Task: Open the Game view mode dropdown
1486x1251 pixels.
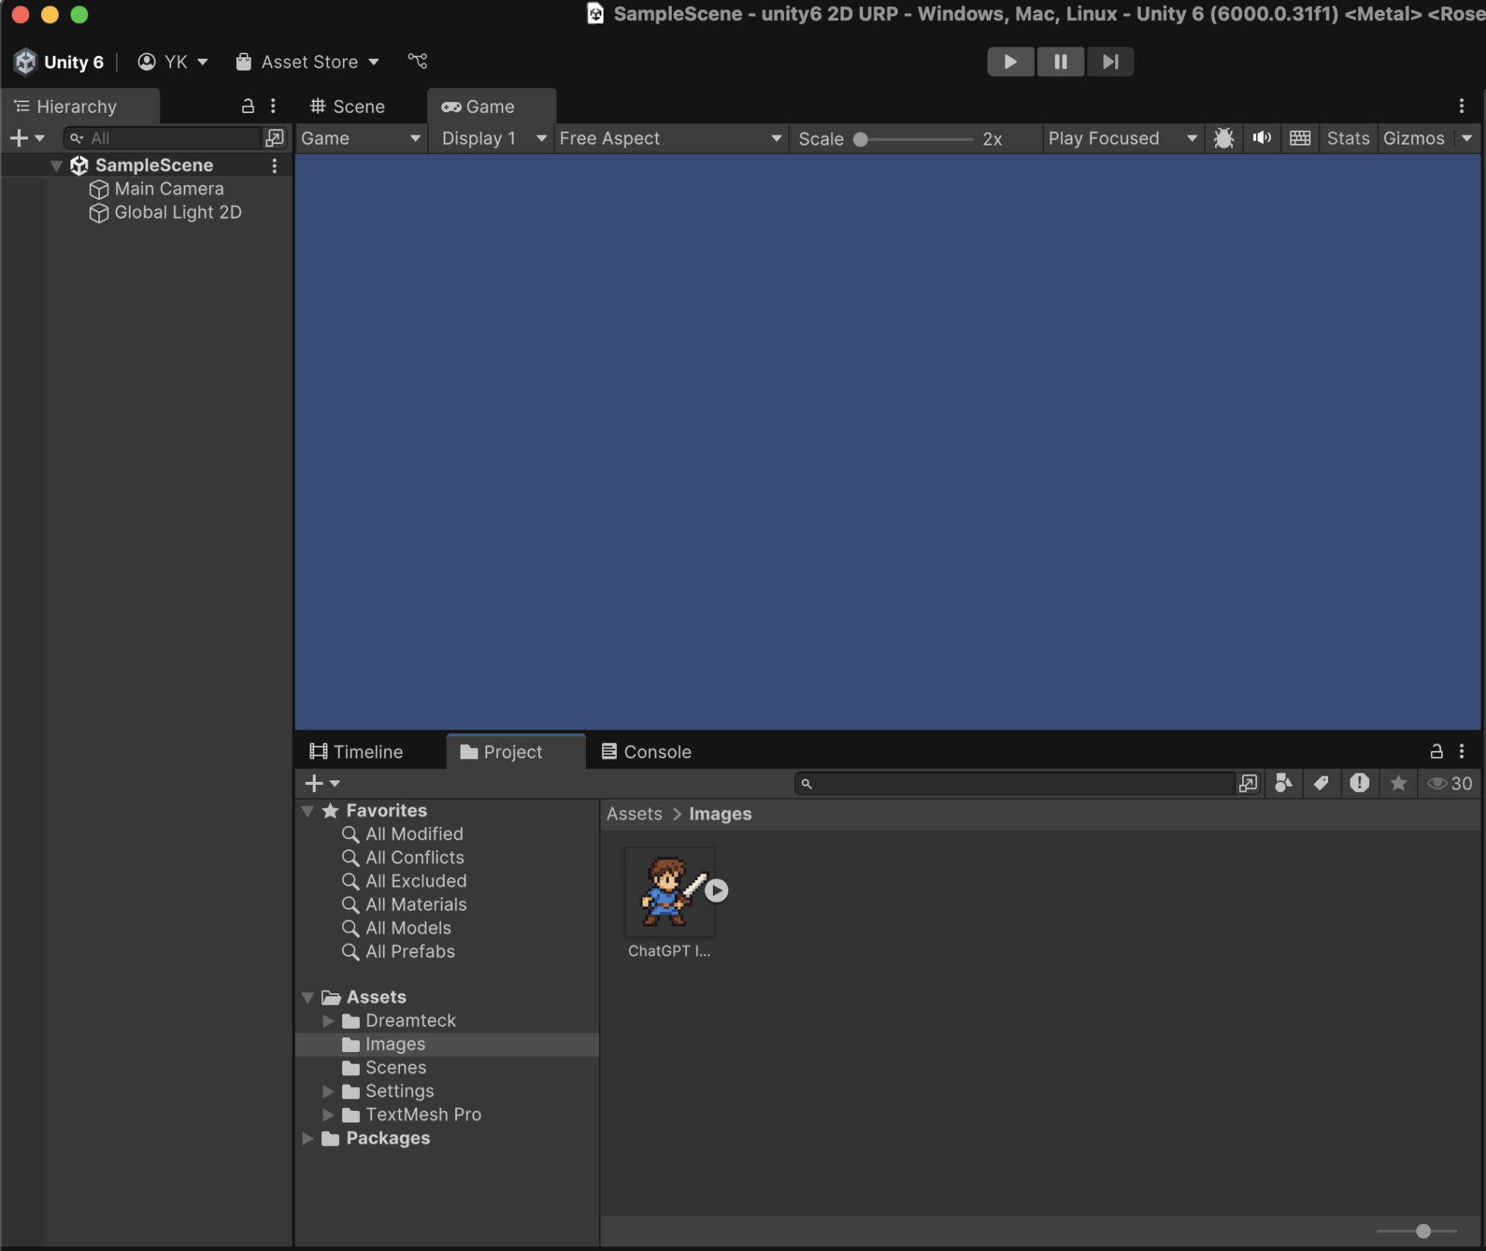Action: pyautogui.click(x=361, y=139)
